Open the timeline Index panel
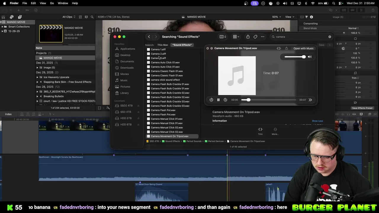 8,114
